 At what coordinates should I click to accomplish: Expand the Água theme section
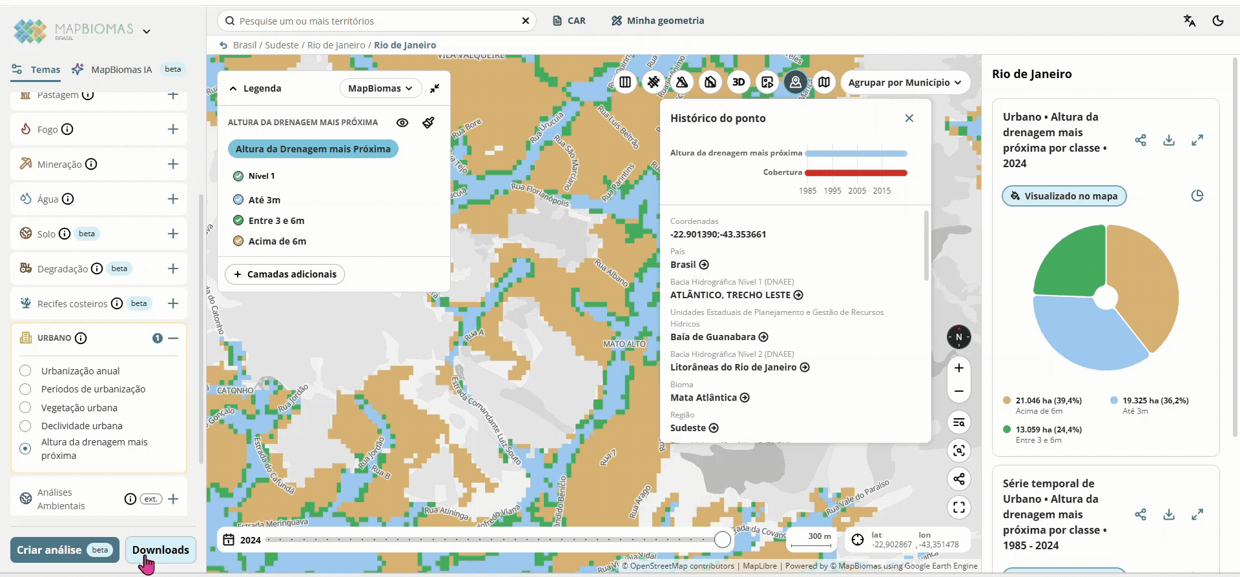173,199
